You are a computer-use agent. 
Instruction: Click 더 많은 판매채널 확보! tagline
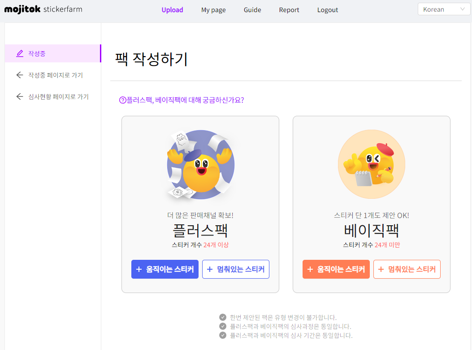[x=200, y=215]
